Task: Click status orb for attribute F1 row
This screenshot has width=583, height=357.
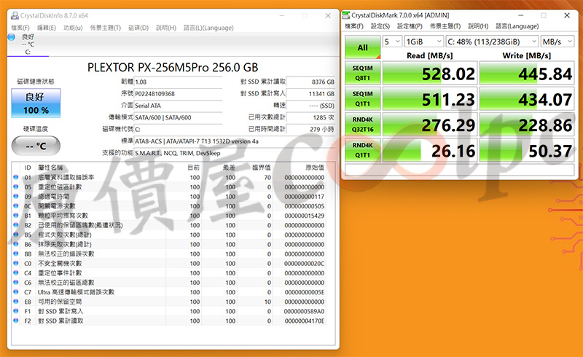Action: point(15,311)
